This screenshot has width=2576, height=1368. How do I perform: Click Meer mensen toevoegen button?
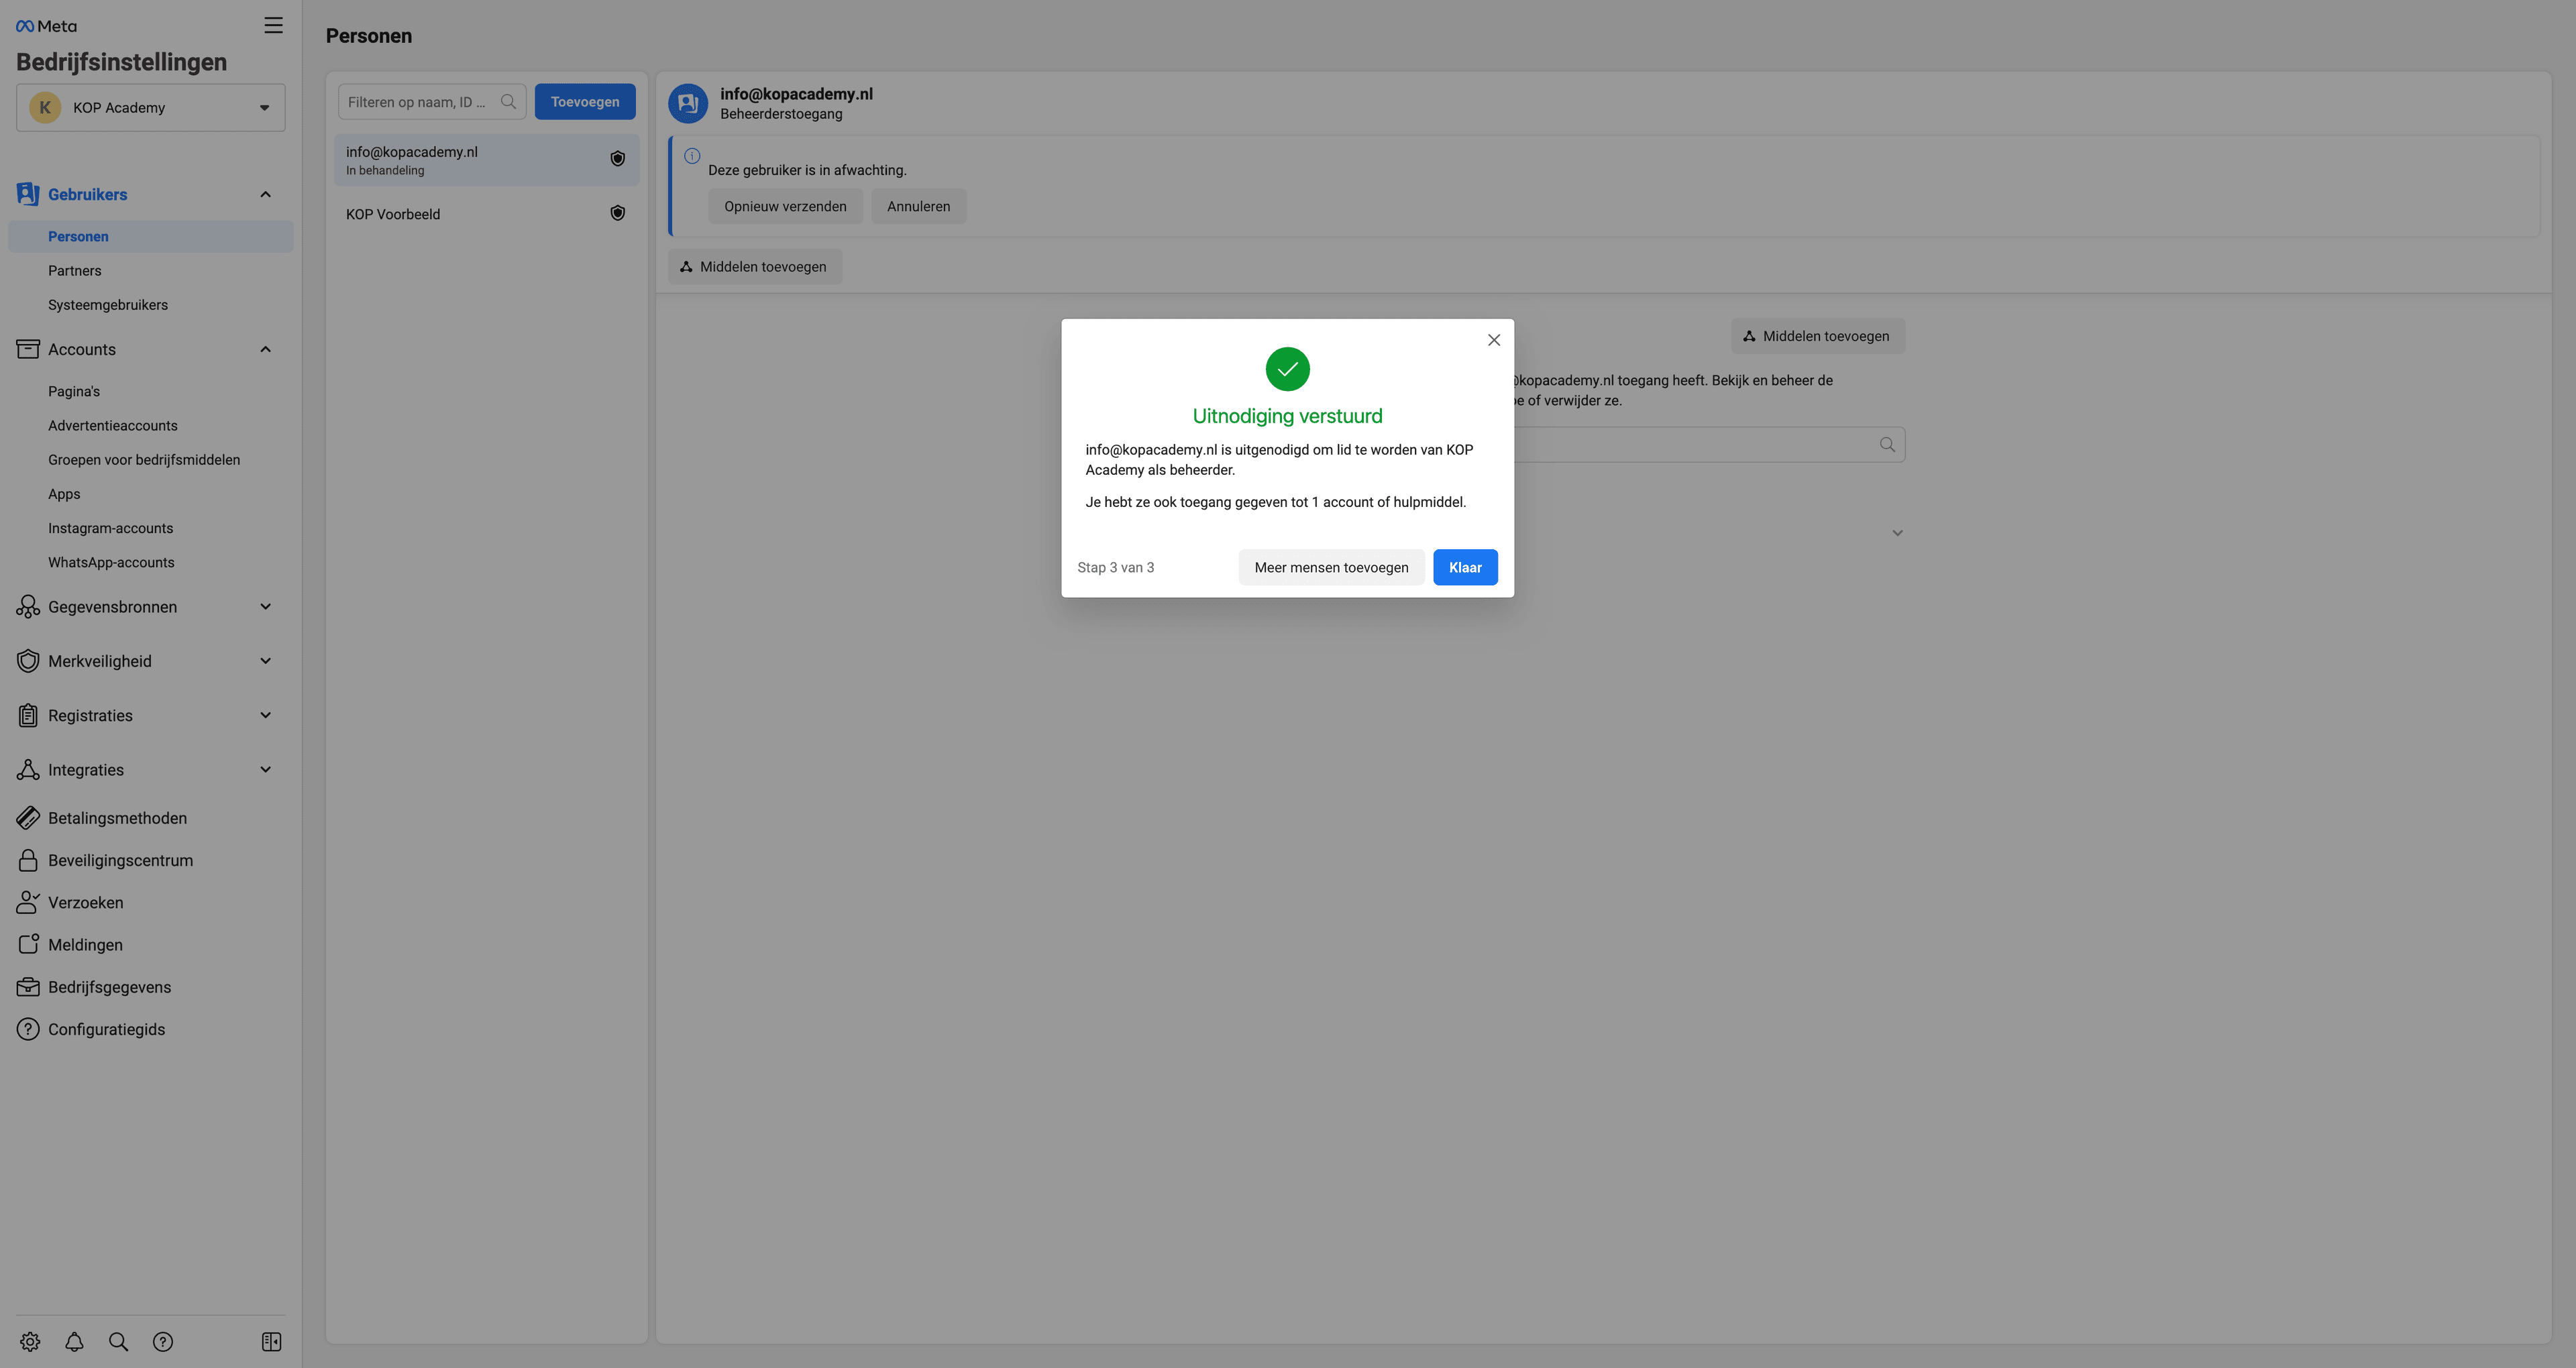[x=1331, y=567]
